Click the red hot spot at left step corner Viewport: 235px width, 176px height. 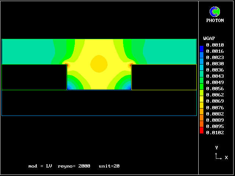66,64
